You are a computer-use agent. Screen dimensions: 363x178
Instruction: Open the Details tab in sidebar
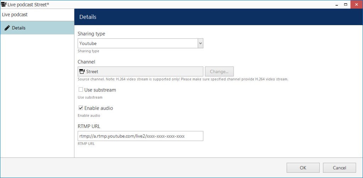pyautogui.click(x=37, y=28)
